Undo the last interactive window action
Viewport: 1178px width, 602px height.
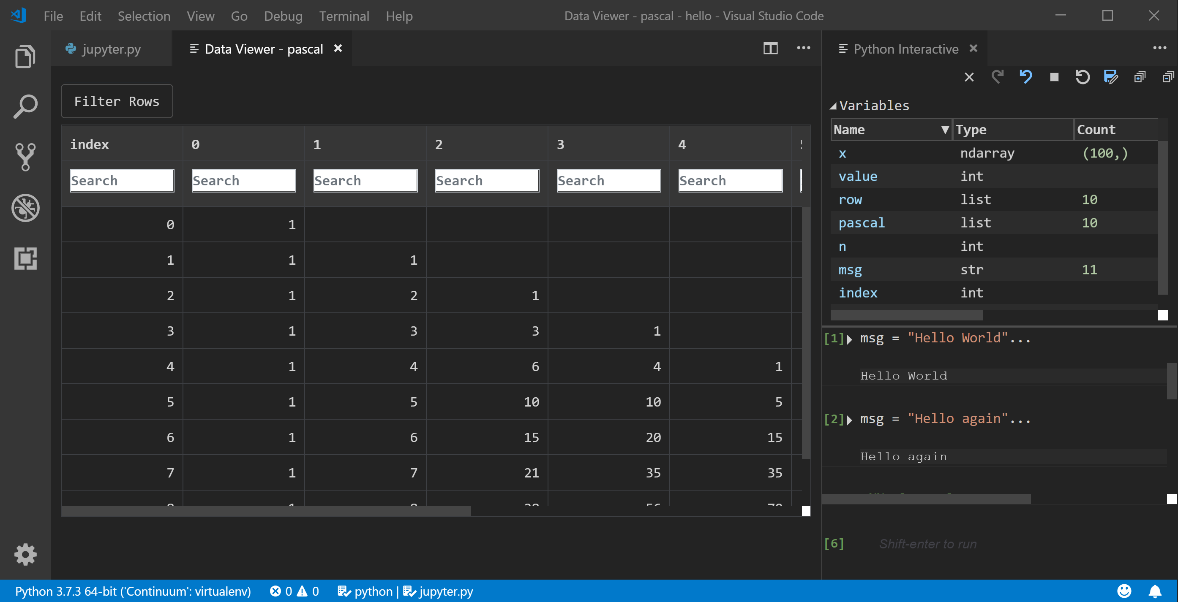tap(1026, 77)
